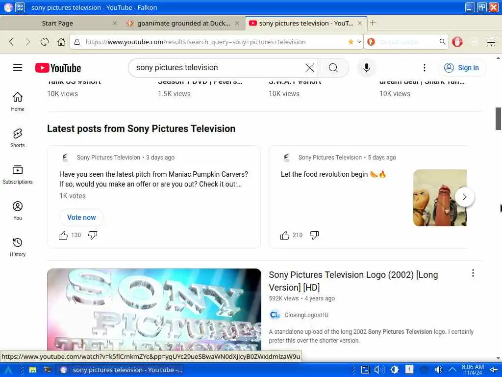Click the padlock site security icon
This screenshot has height=377, width=502.
click(x=77, y=42)
